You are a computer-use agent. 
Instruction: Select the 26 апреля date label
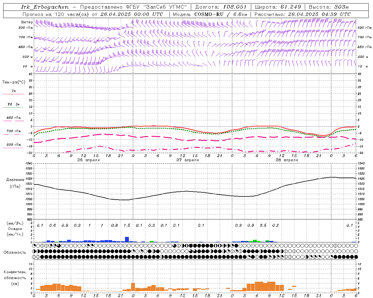pos(88,160)
